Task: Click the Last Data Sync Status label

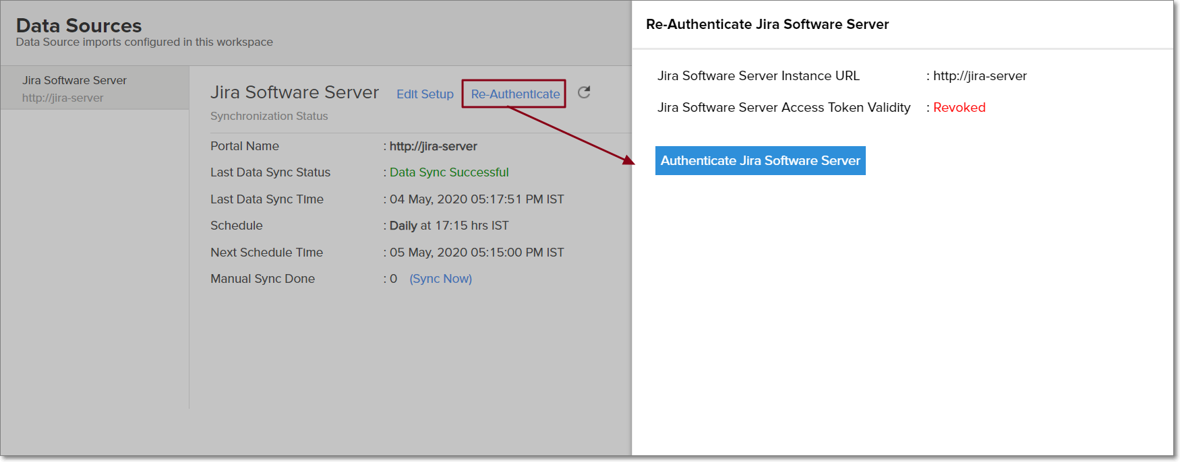Action: (270, 172)
